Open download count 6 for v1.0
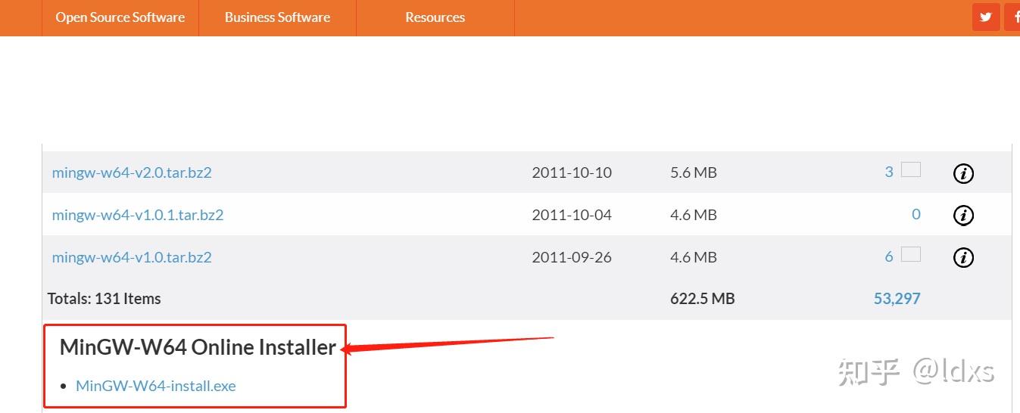Screen dimensions: 1020x413 [x=889, y=256]
